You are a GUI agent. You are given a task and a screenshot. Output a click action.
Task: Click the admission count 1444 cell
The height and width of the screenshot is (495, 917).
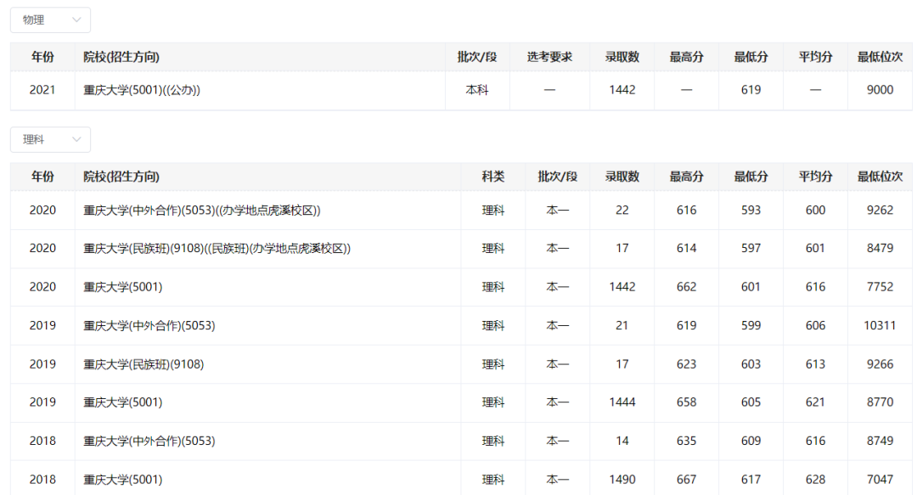tap(622, 402)
